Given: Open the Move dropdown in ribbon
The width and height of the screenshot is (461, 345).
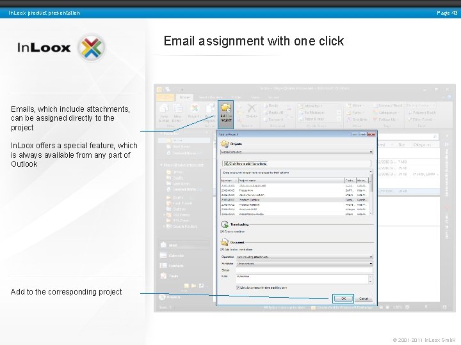Looking at the screenshot, I should pyautogui.click(x=354, y=105).
